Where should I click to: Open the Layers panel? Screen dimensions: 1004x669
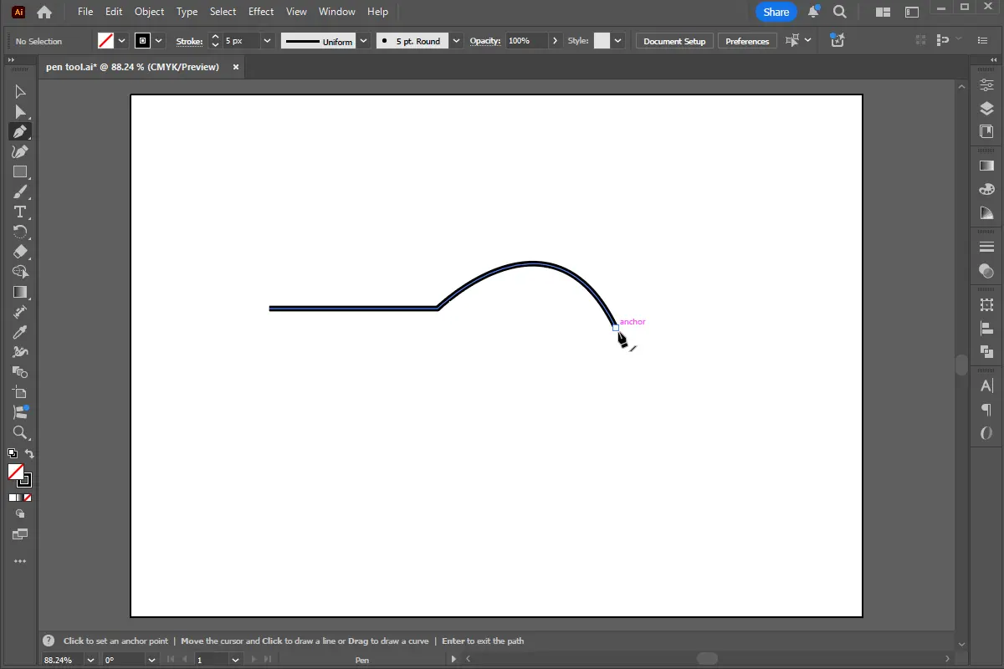pyautogui.click(x=985, y=107)
